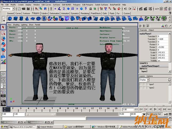Click the create new layer icon
Viewport: 172px width, 129px height.
[169, 80]
